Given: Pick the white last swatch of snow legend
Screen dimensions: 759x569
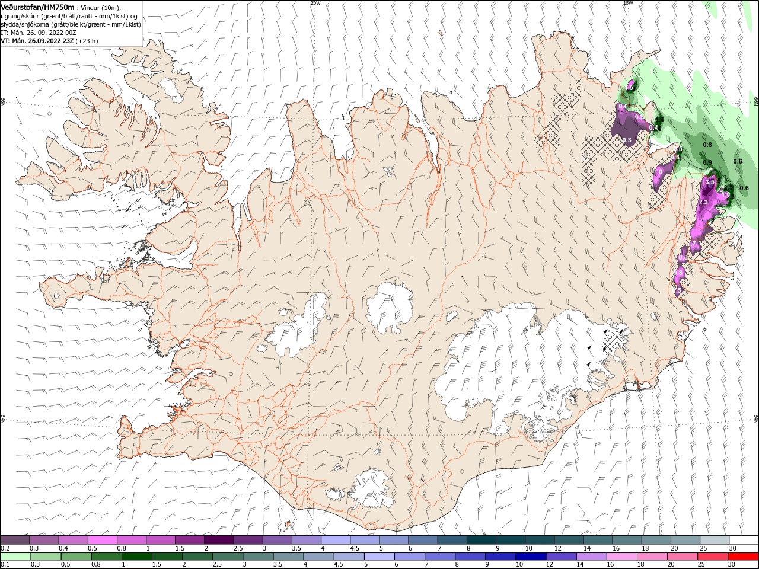Looking at the screenshot, I should 744,539.
